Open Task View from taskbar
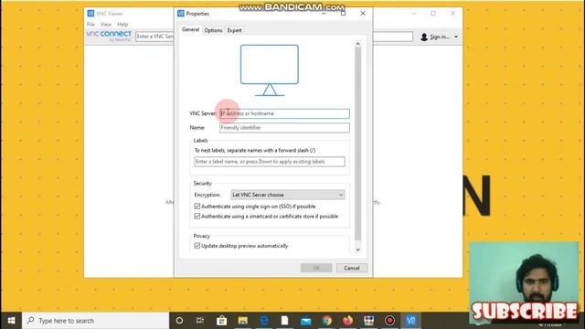Viewport: 585px width, 329px height. coord(200,321)
